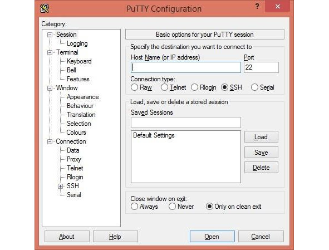Select SSH connection type radio
This screenshot has width=329, height=250.
pos(224,87)
